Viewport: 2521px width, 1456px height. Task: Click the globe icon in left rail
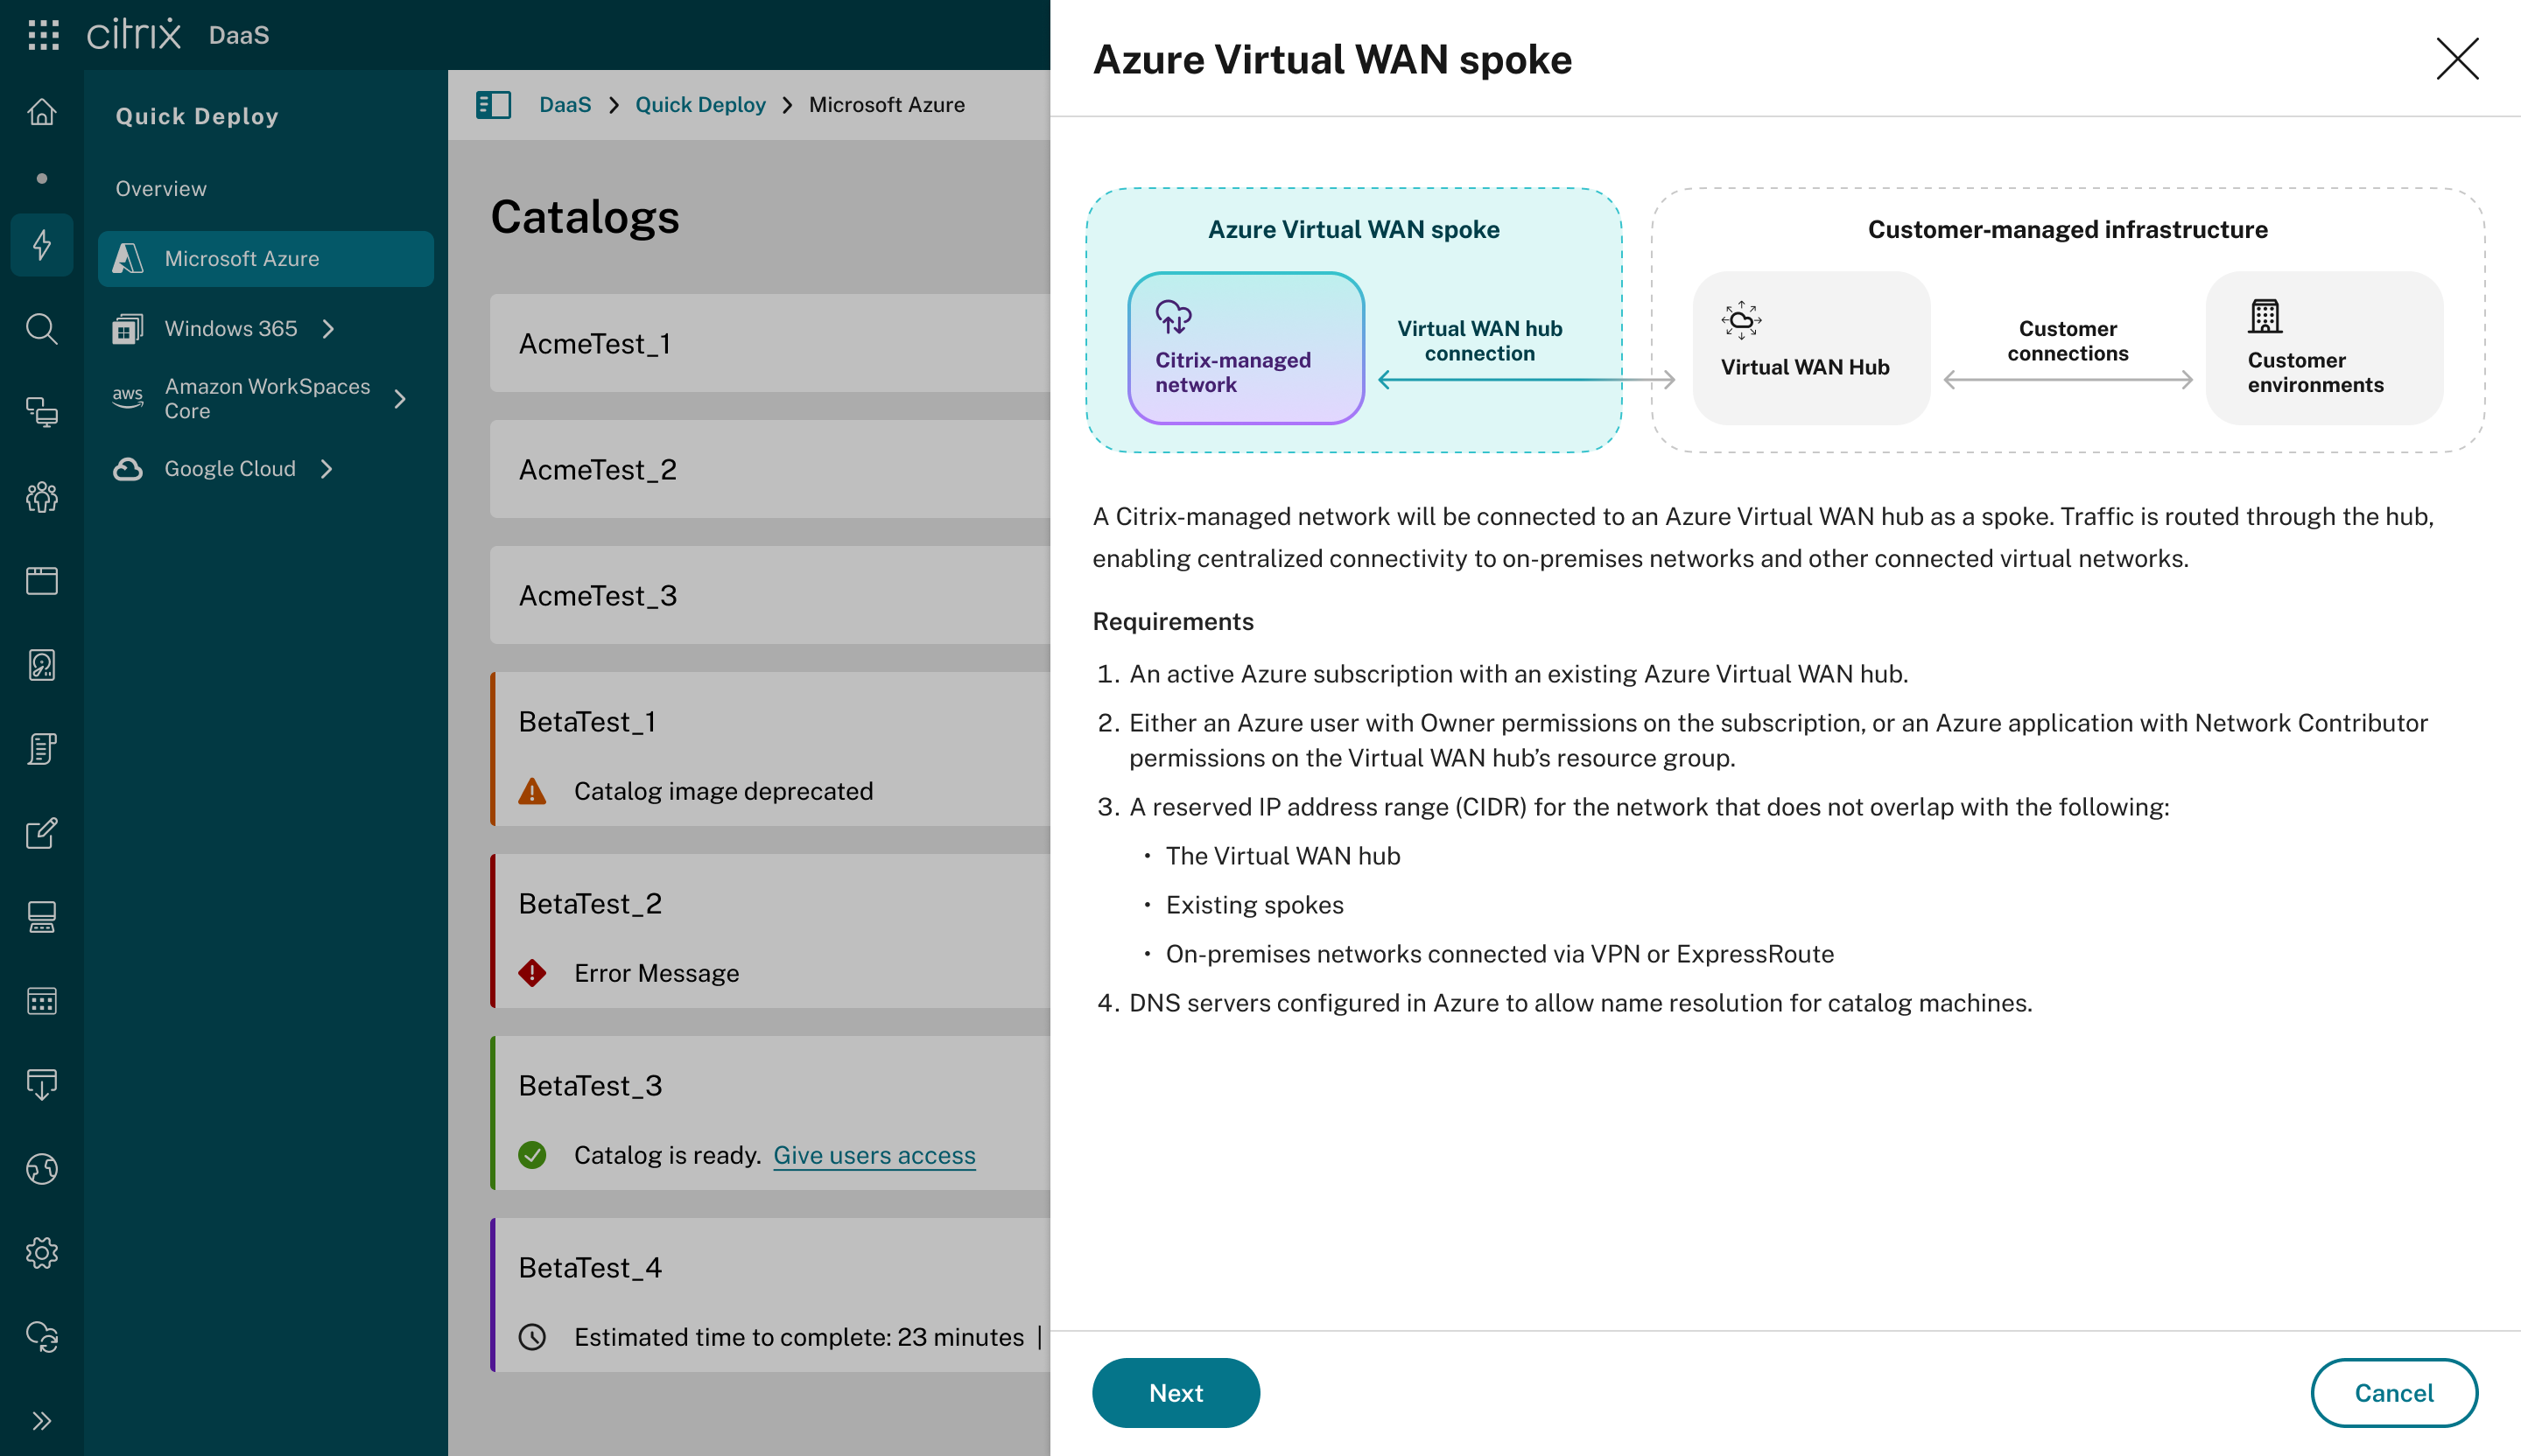pos(42,1168)
